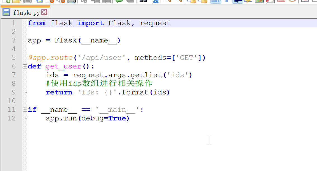
Task: Zoom in on the text
Action: pos(168,2)
